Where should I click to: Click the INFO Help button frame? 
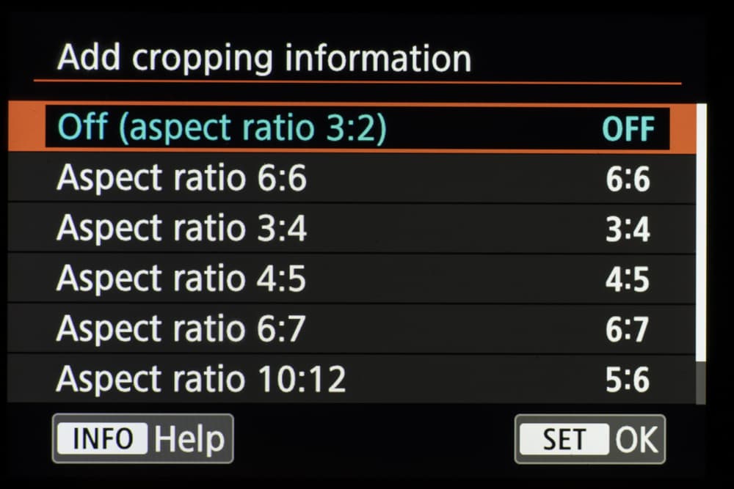point(142,438)
